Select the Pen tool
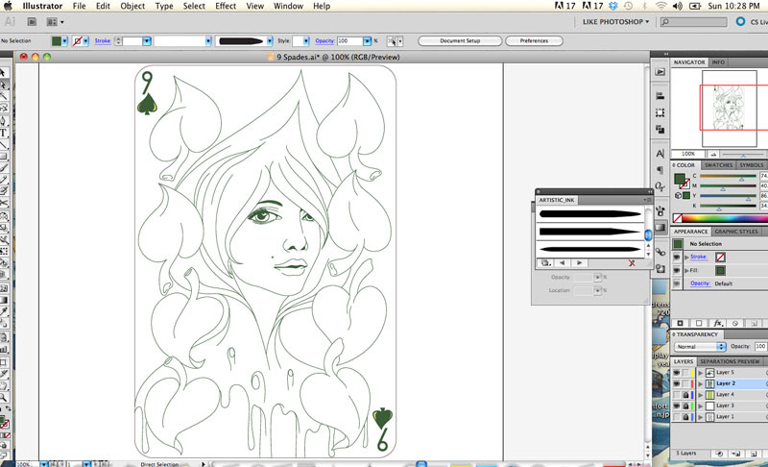The image size is (768, 467). click(3, 120)
